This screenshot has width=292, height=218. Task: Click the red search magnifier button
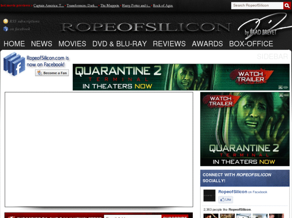coord(287,6)
